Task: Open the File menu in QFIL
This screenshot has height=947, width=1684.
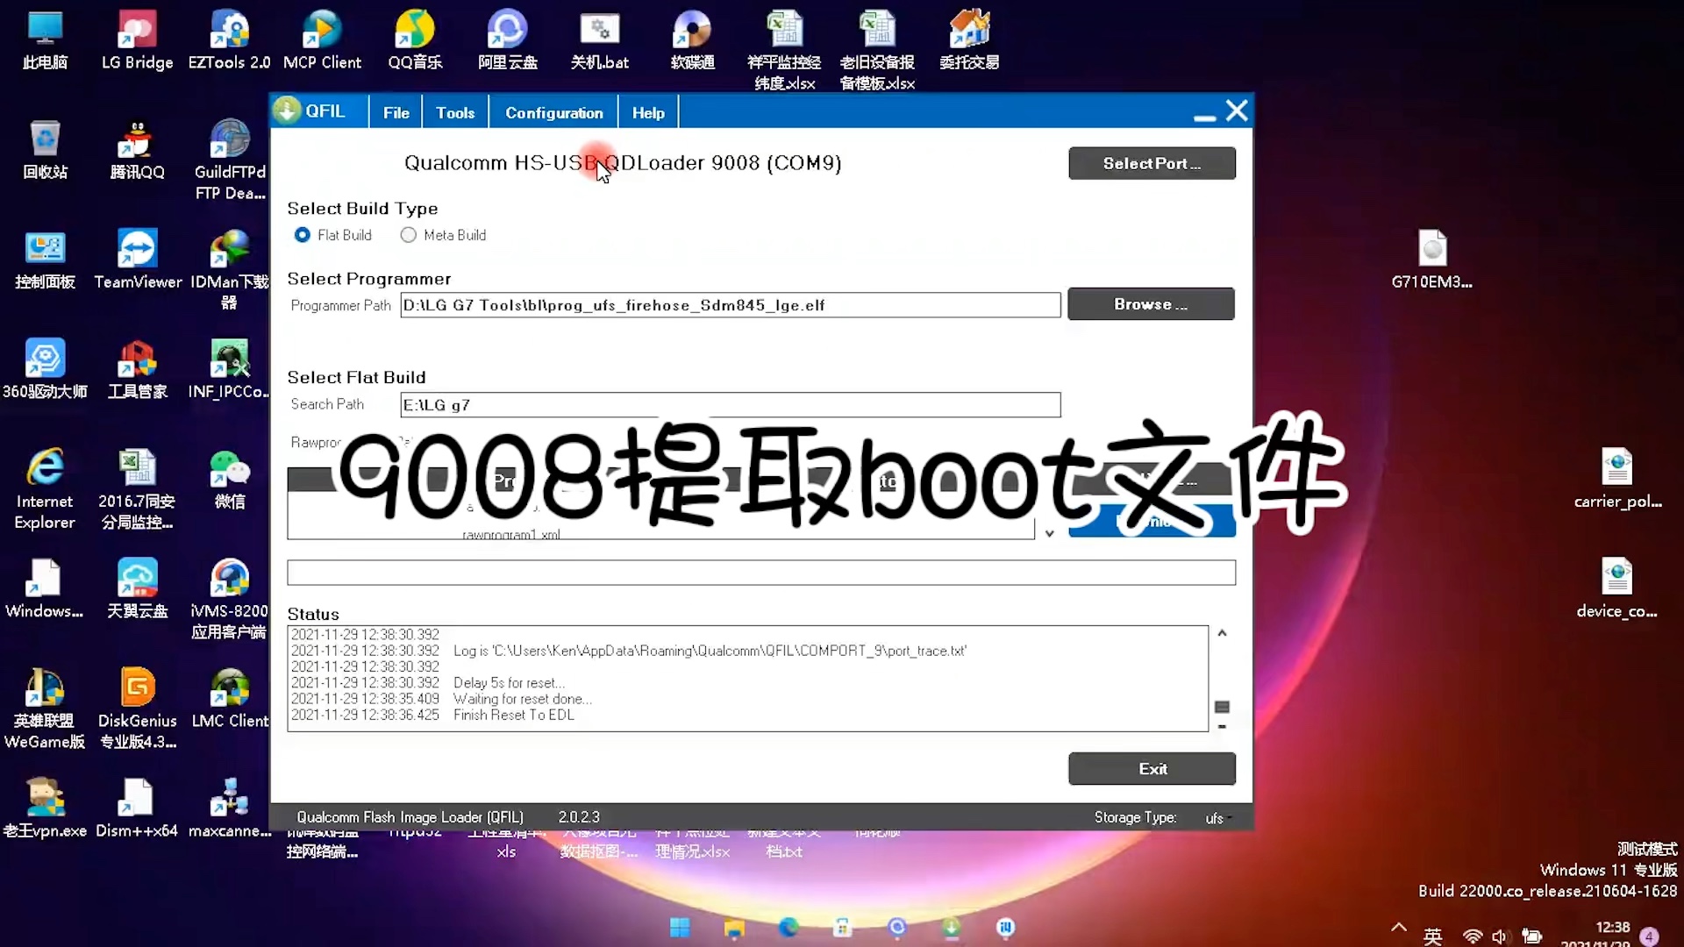Action: [x=396, y=112]
